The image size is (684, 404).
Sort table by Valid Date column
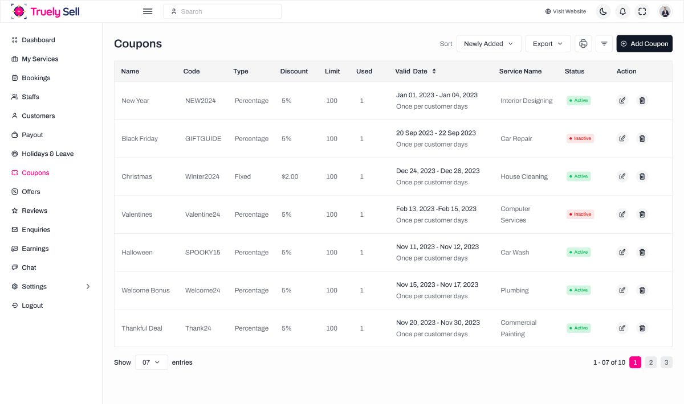434,71
